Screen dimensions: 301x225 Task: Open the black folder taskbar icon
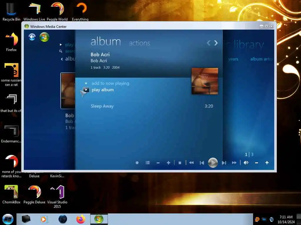(26, 219)
